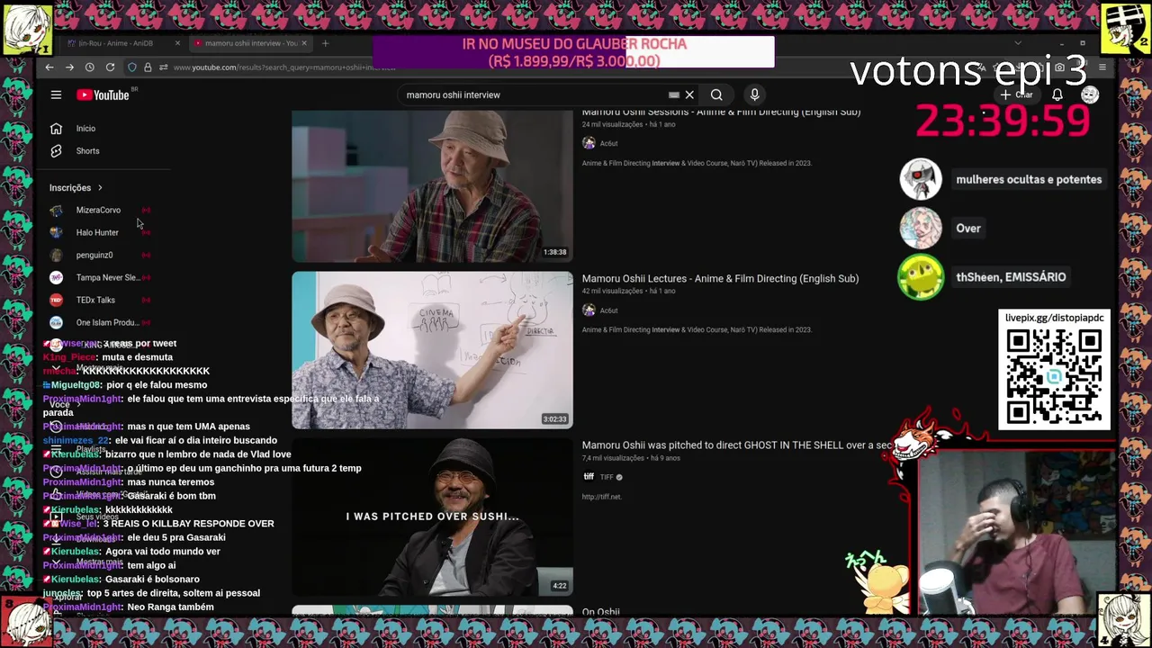
Task: Expand the Inscrições section chevron
Action: 100,188
